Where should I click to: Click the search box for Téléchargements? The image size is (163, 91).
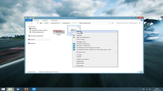point(128,23)
